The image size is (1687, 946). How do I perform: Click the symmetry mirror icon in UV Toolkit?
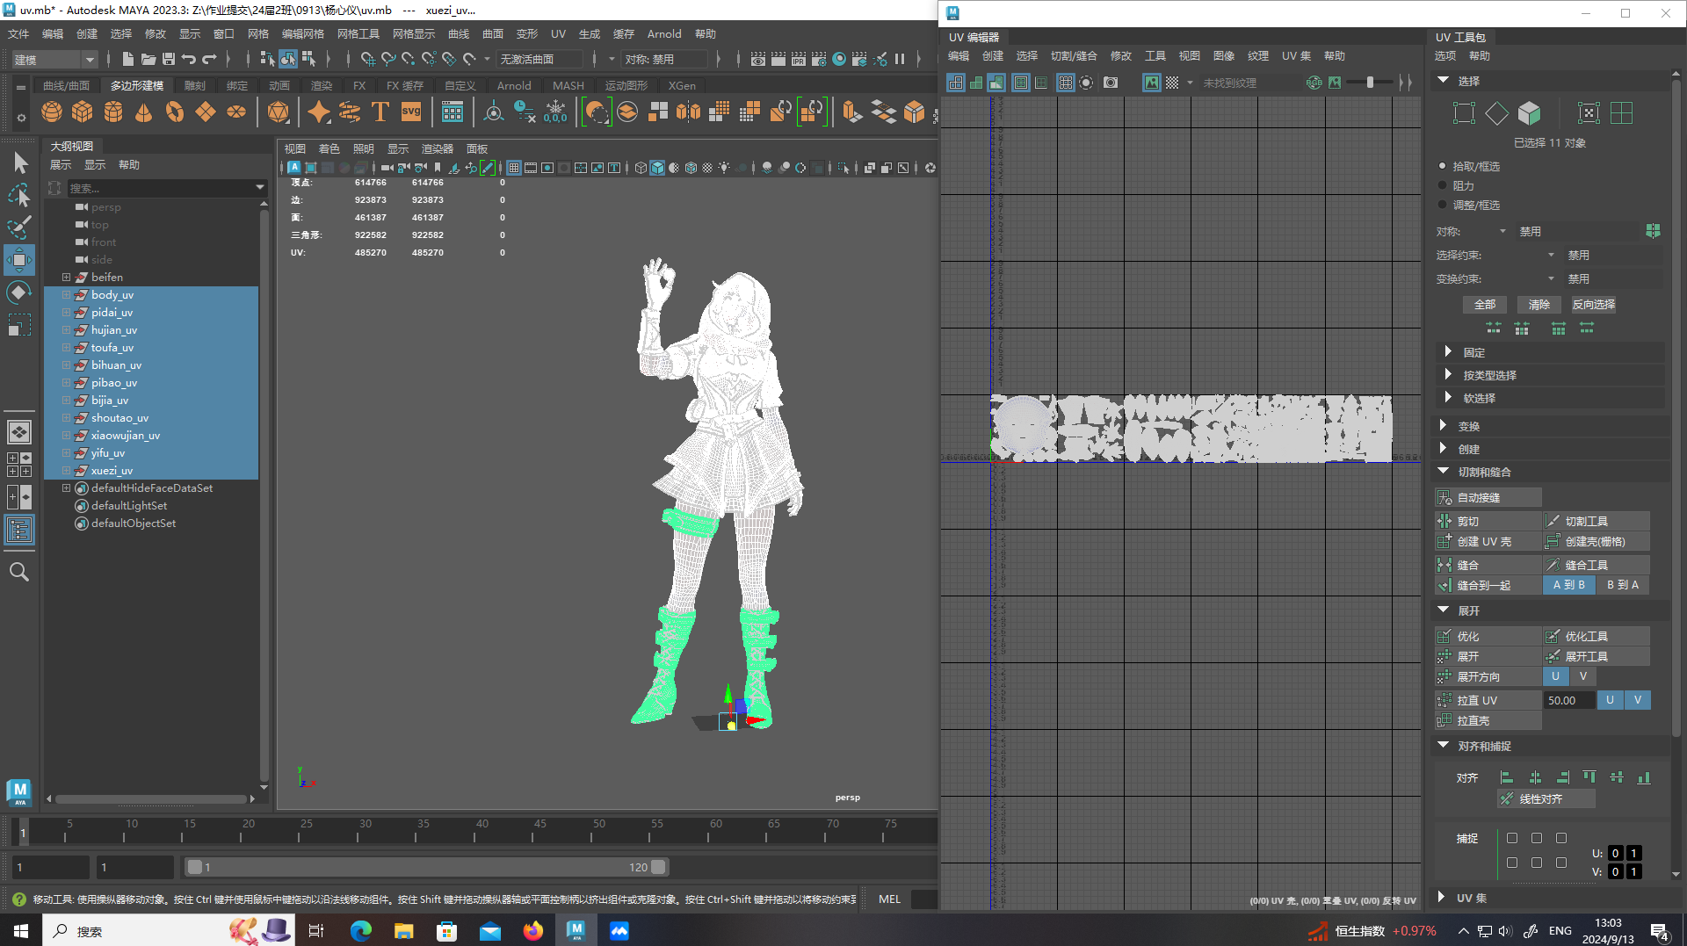click(1653, 230)
